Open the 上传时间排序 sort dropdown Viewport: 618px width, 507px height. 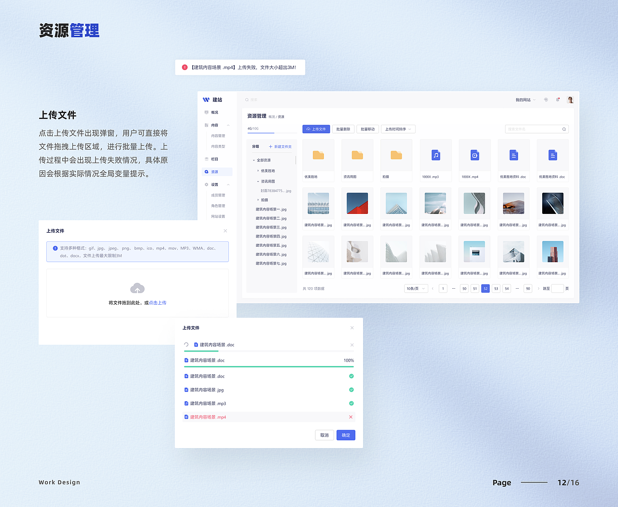point(397,129)
